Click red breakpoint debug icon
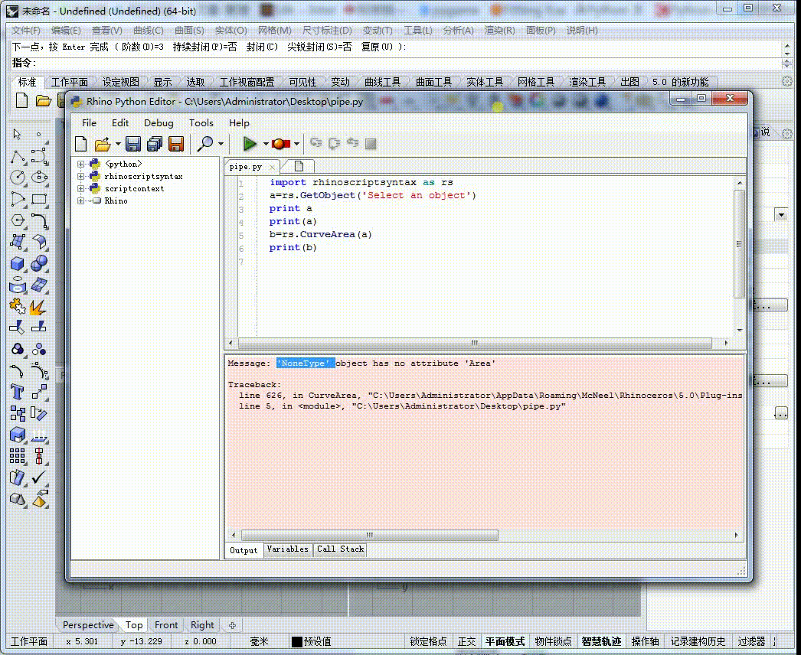The image size is (801, 655). pos(280,144)
